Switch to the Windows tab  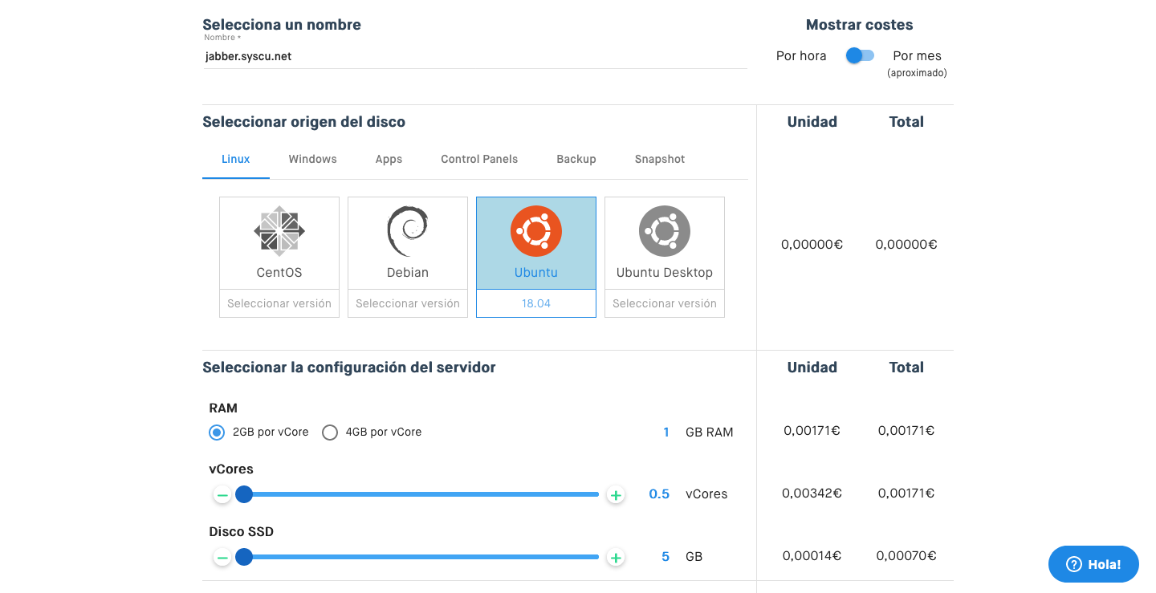pyautogui.click(x=313, y=159)
